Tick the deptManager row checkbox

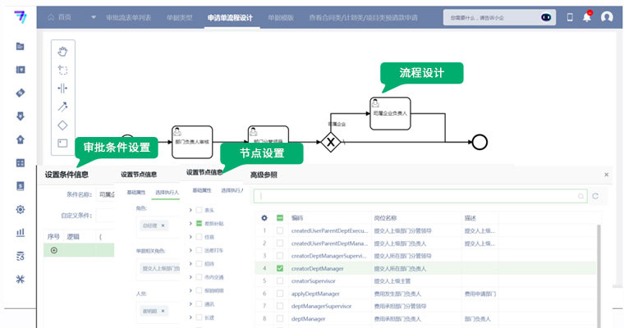tap(280, 318)
